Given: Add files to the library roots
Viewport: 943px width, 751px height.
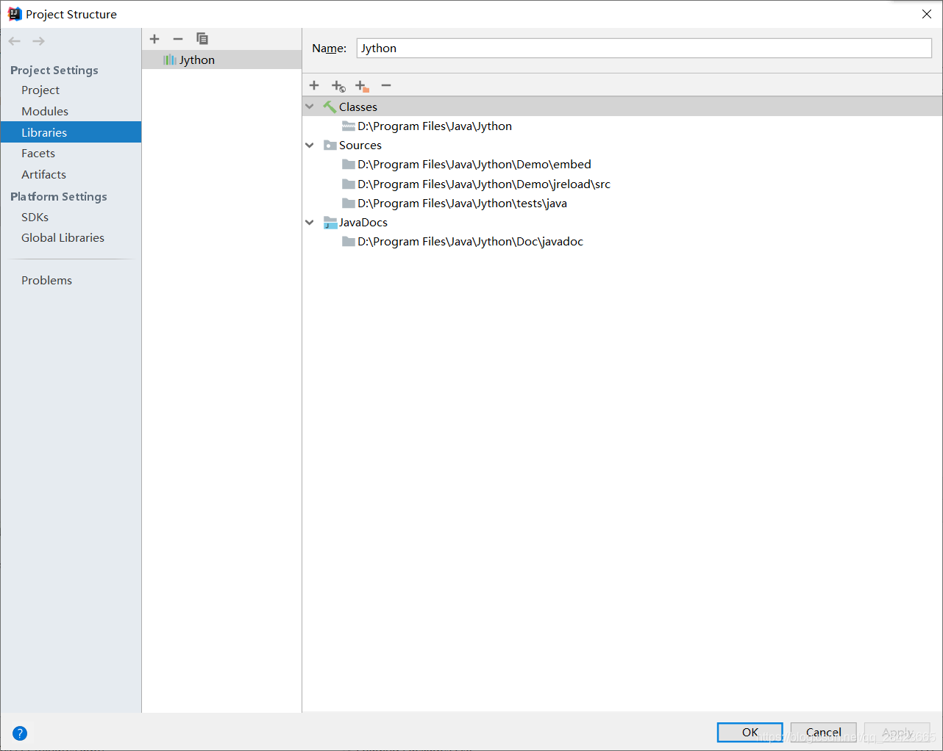Looking at the screenshot, I should coord(313,85).
